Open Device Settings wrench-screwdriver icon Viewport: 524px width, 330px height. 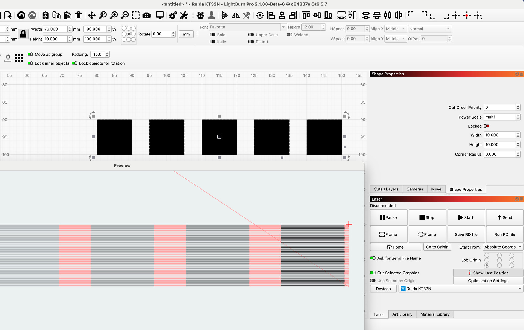click(184, 16)
